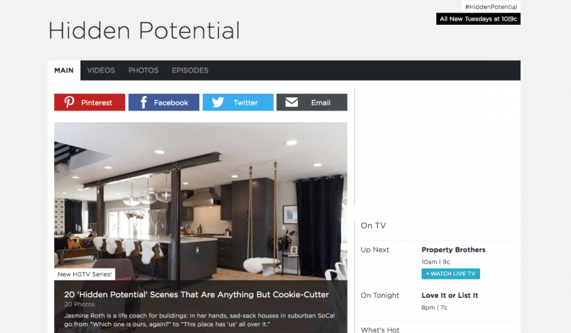Click the #HiddenPotential hashtag

click(x=491, y=7)
